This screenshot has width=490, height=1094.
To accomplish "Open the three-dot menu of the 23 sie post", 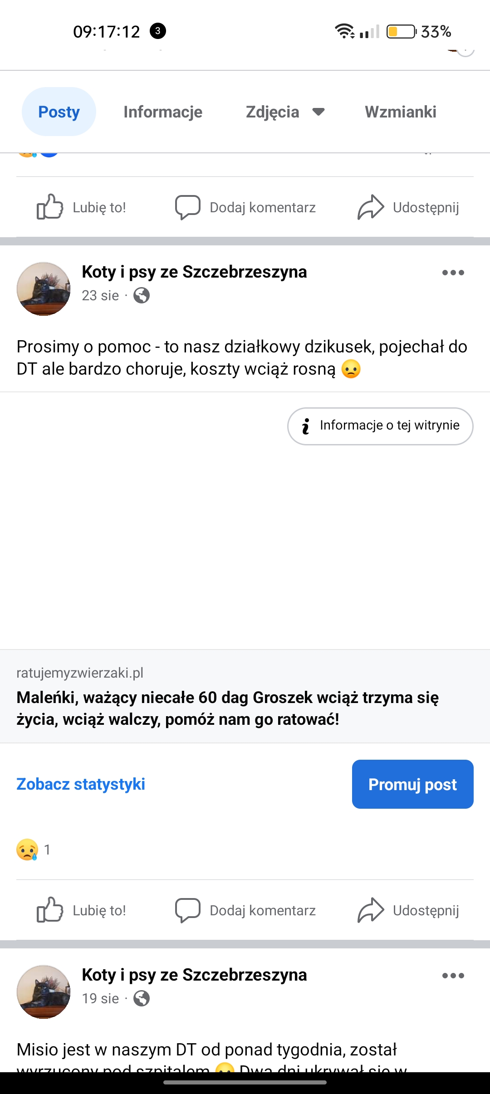I will (x=453, y=273).
